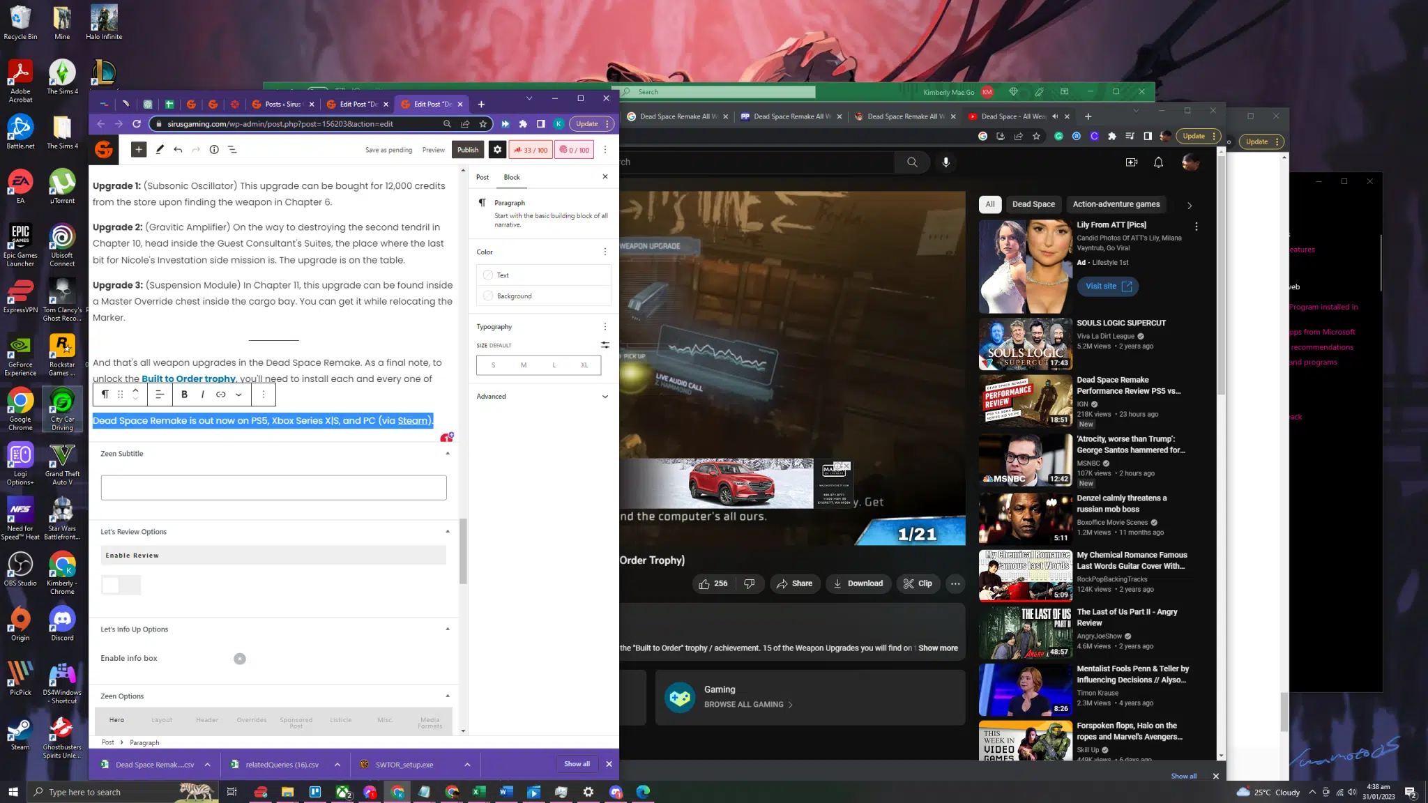Click the dislike thumbs-down button
This screenshot has width=1428, height=803.
click(x=750, y=583)
